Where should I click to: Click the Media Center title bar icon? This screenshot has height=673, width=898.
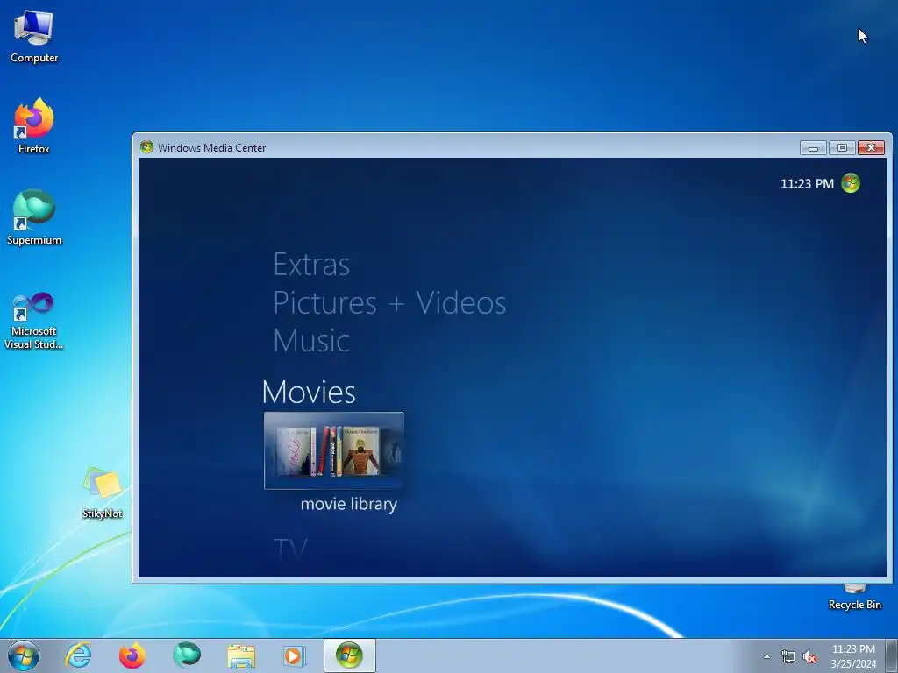point(146,147)
